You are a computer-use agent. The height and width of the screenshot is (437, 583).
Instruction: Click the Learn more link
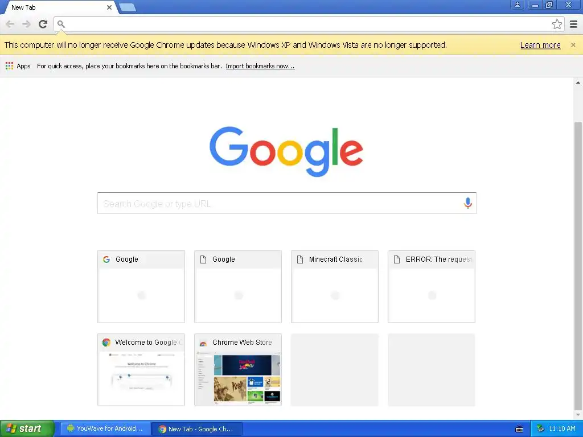click(540, 45)
